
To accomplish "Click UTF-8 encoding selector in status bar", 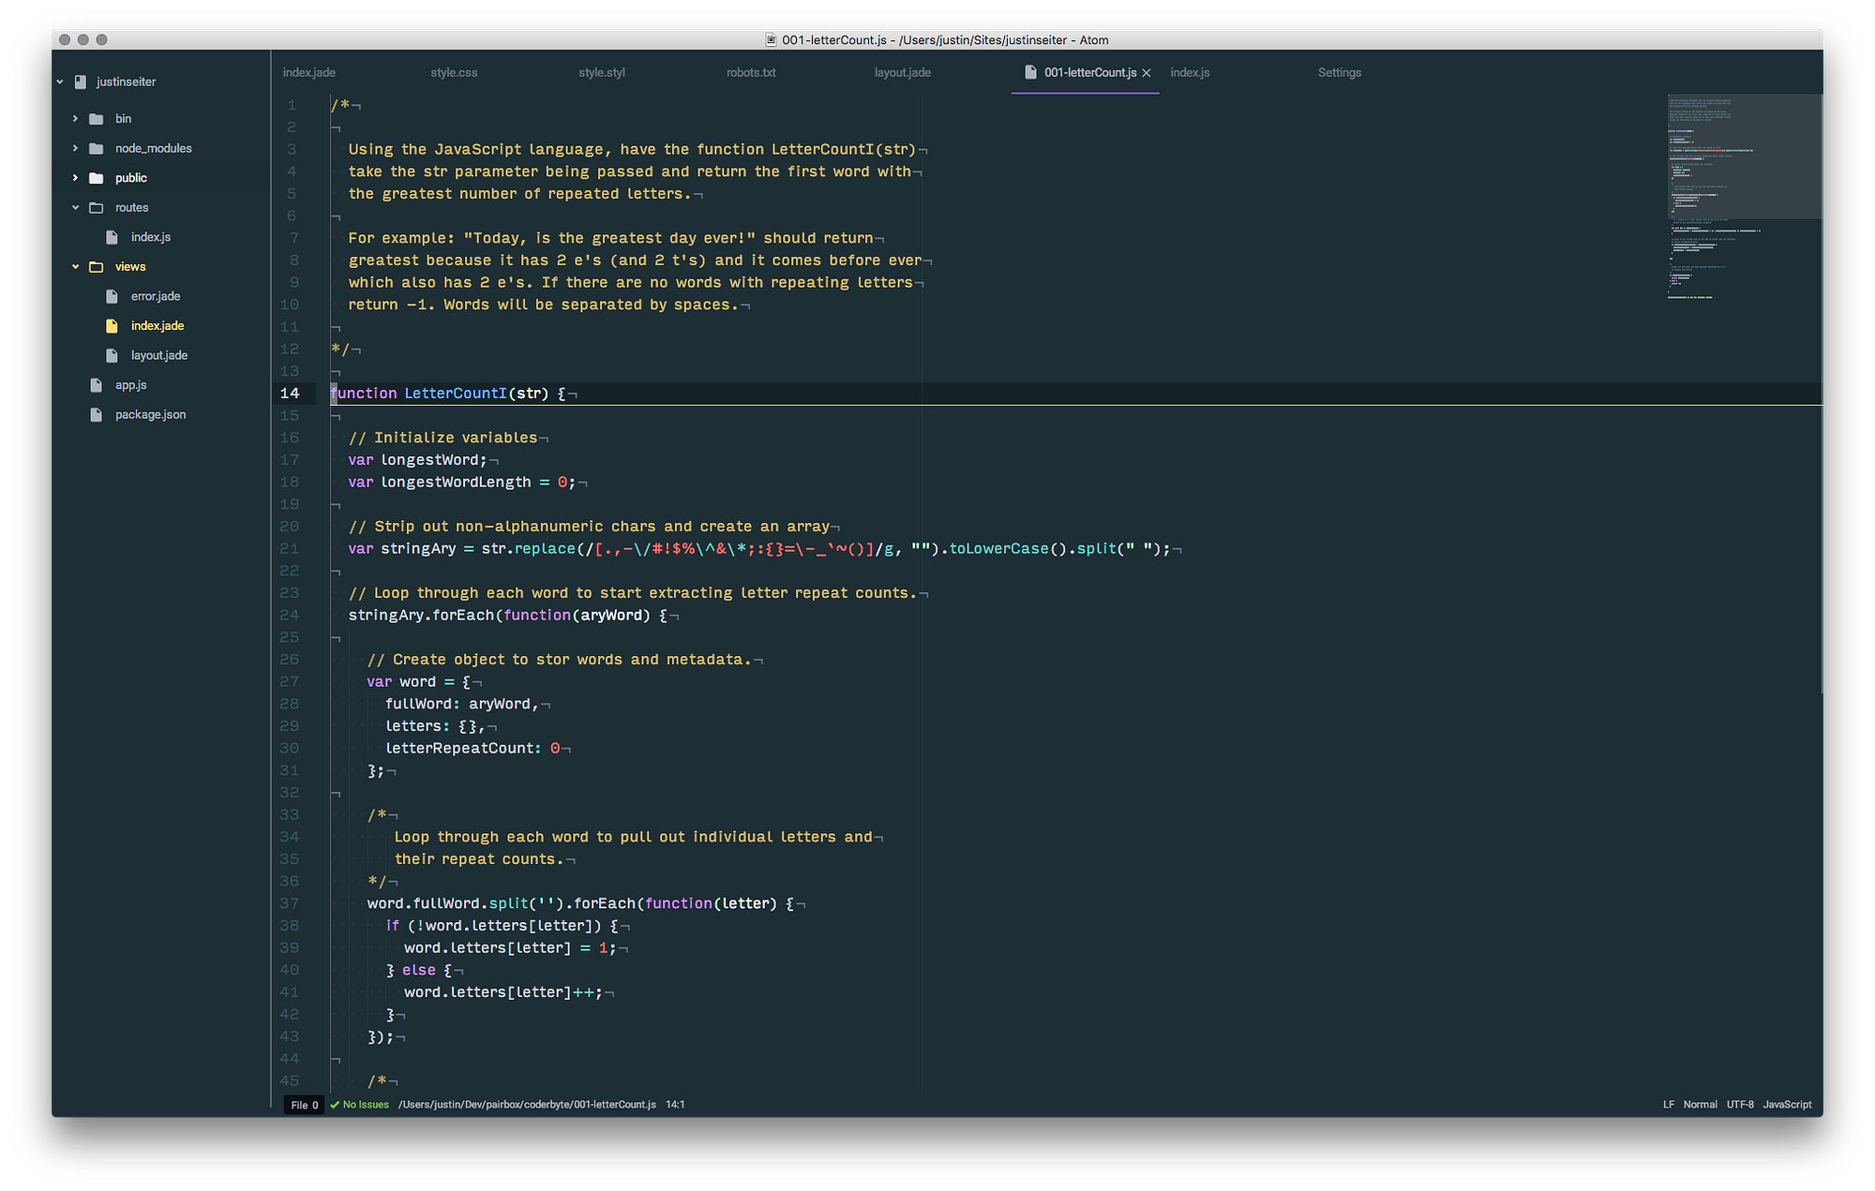I will pyautogui.click(x=1739, y=1105).
